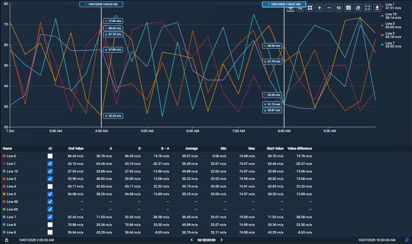Click the 25.43 m/s cursor value tag
412x244 pixels.
click(113, 116)
